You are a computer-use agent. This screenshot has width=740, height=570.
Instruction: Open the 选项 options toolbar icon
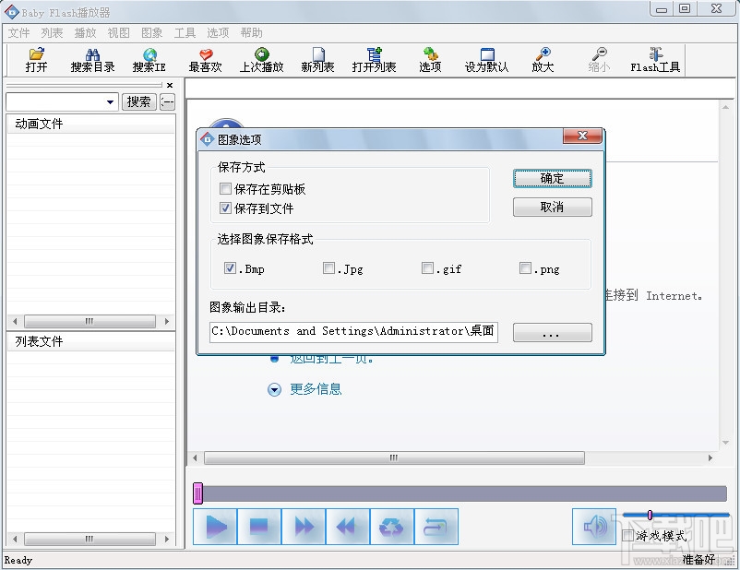coord(430,60)
